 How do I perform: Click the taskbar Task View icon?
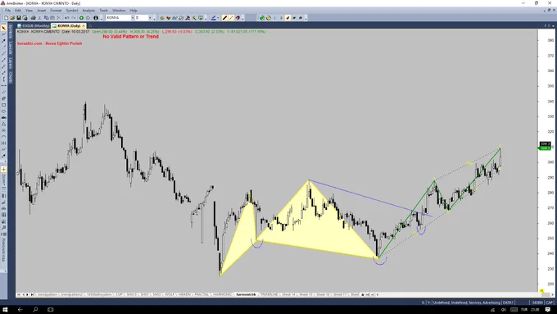tap(51, 309)
